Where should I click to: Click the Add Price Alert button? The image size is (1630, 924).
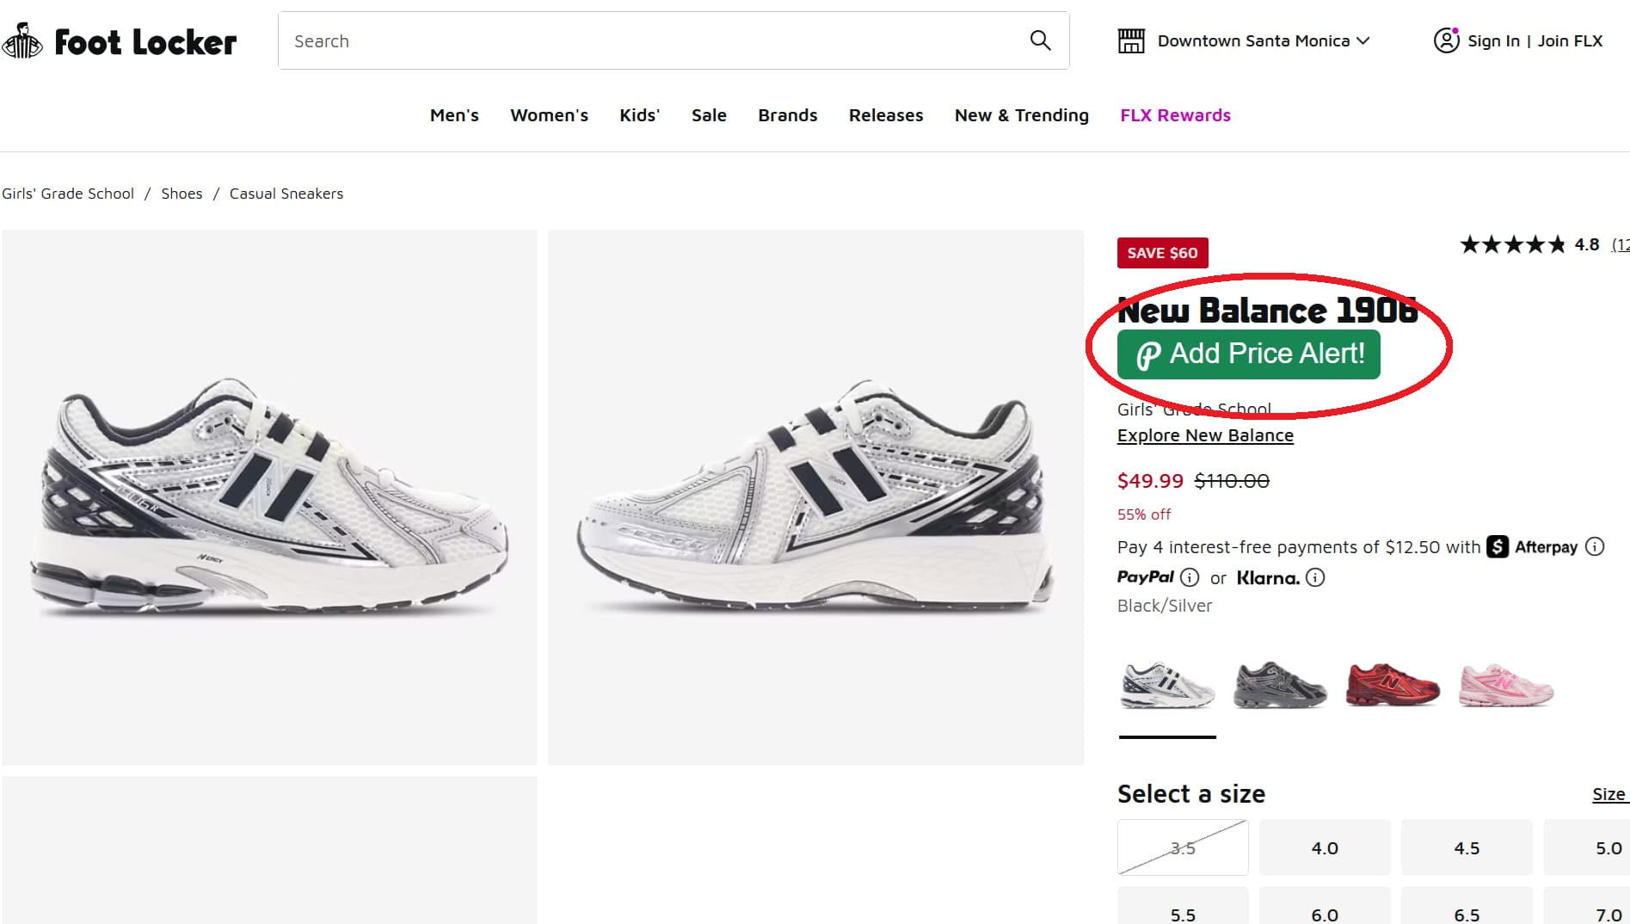[1249, 354]
